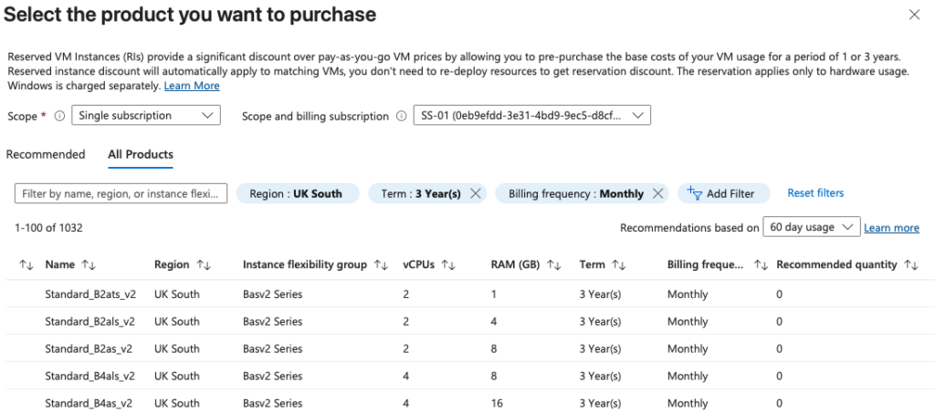Click the billing subscription info icon
The image size is (935, 413).
pyautogui.click(x=401, y=116)
